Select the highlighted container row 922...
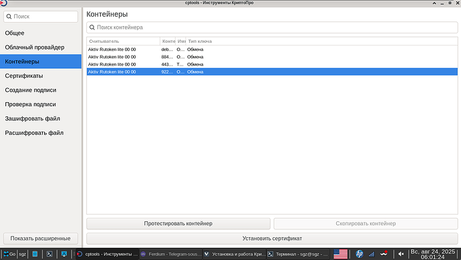 (x=272, y=72)
